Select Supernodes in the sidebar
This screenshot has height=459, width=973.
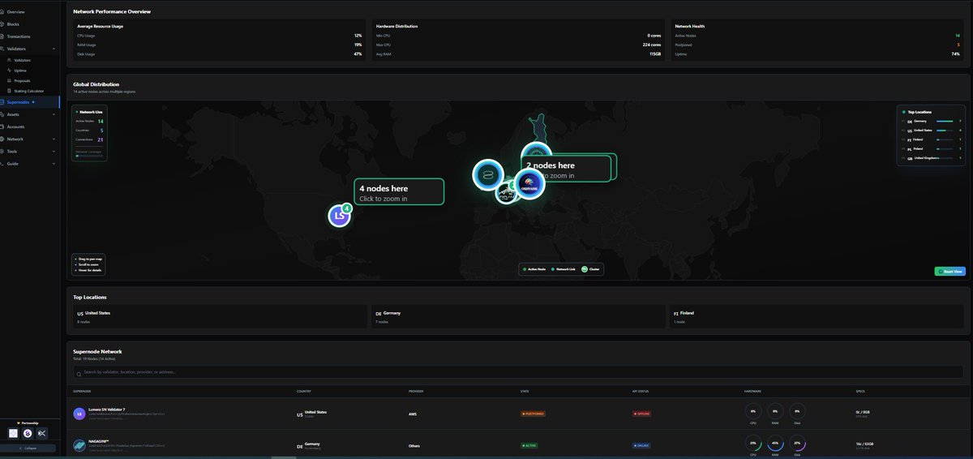tap(29, 102)
